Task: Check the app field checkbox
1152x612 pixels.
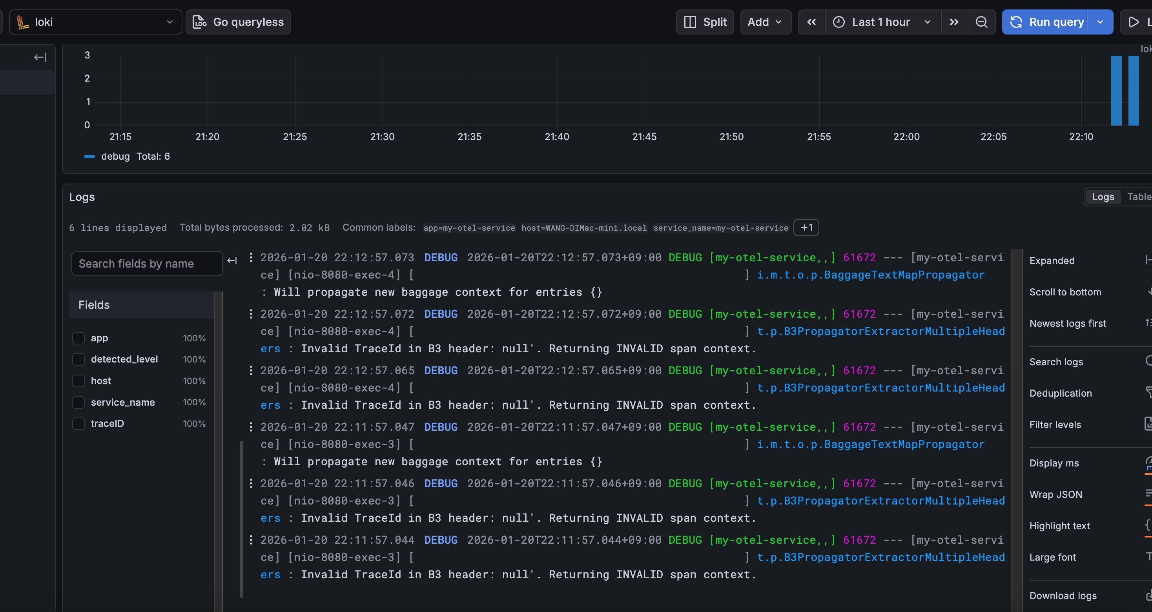Action: coord(79,338)
